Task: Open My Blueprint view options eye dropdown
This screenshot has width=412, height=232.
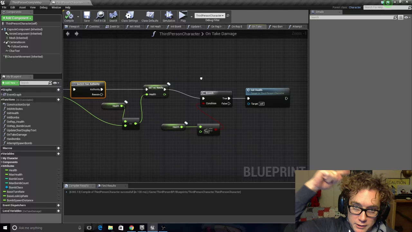Action: click(56, 83)
